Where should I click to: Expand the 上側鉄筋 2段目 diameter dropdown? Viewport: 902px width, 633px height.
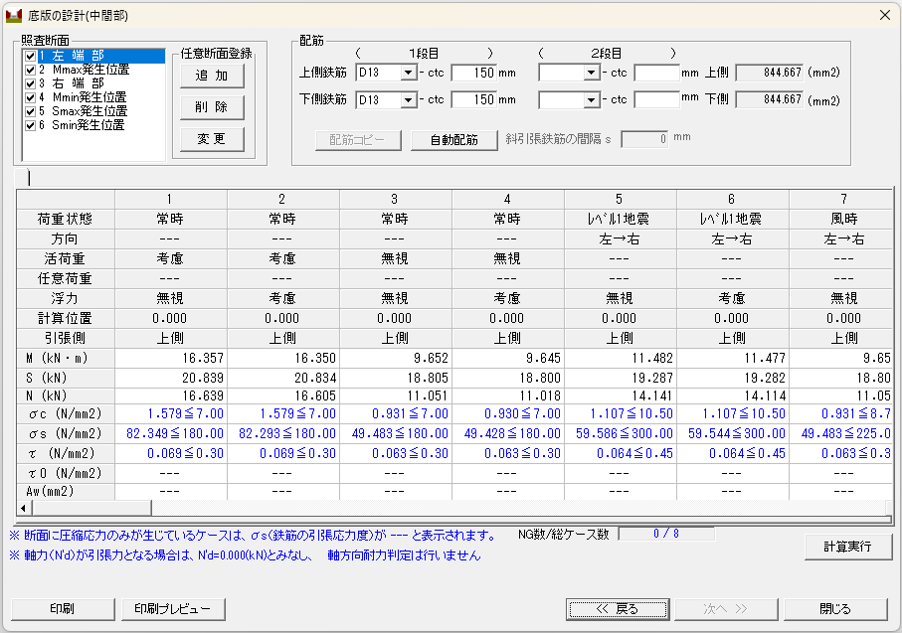click(x=591, y=73)
